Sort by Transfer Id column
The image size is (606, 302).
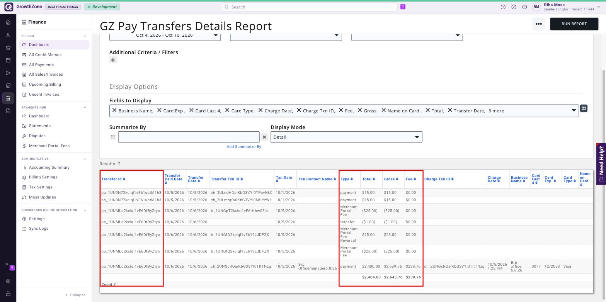(x=113, y=179)
